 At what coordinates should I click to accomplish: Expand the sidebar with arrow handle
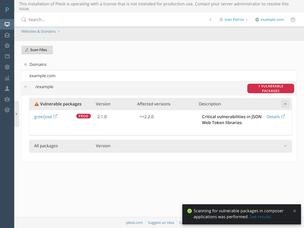point(16,114)
